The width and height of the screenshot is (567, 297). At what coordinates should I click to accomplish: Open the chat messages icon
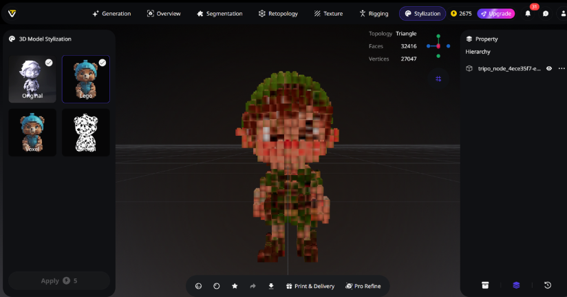tap(545, 13)
